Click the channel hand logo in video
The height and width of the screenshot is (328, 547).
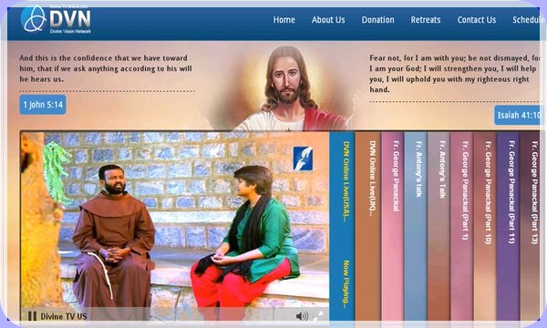coord(303,159)
